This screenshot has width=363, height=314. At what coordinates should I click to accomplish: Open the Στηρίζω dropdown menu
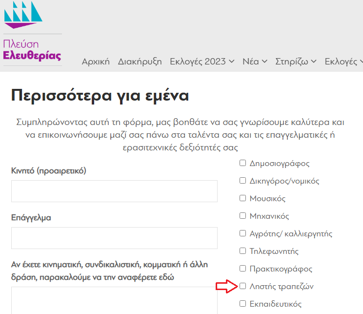296,62
